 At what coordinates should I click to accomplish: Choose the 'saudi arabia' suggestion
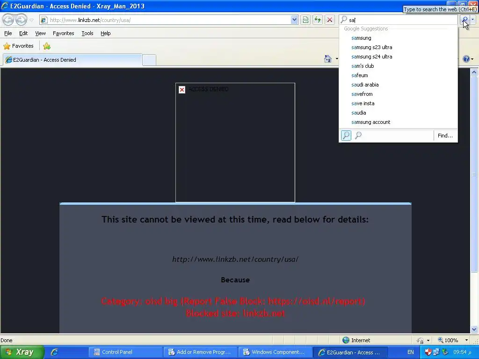tap(398, 85)
